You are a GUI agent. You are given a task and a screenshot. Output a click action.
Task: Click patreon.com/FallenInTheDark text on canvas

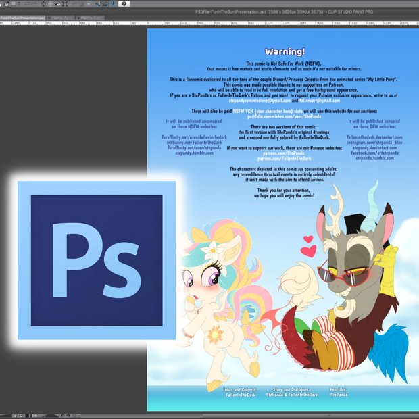tap(285, 159)
